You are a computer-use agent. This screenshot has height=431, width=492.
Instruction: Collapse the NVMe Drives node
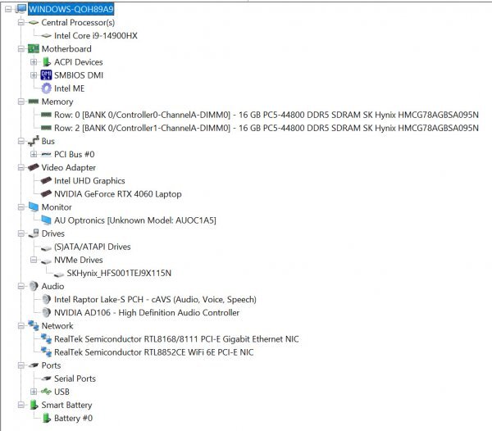[34, 260]
